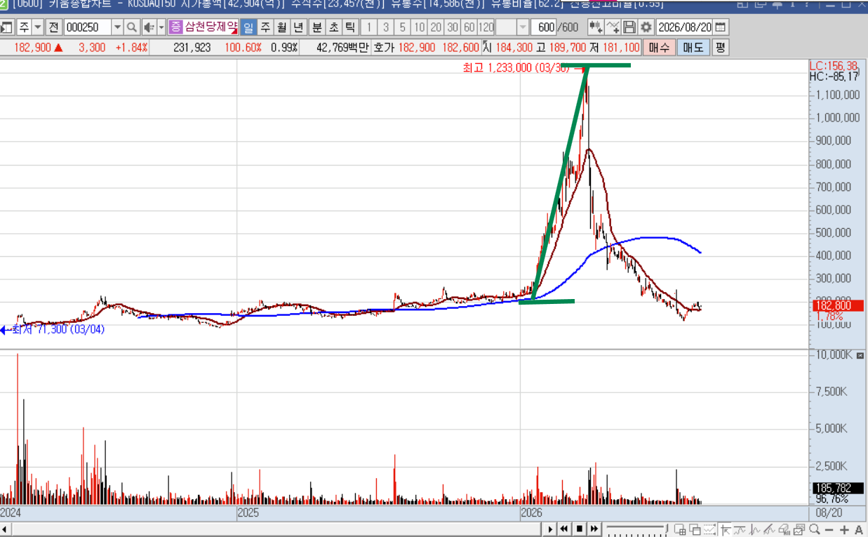Viewport: 868px width, 537px height.
Task: Select the 120 interval preset
Action: point(486,27)
